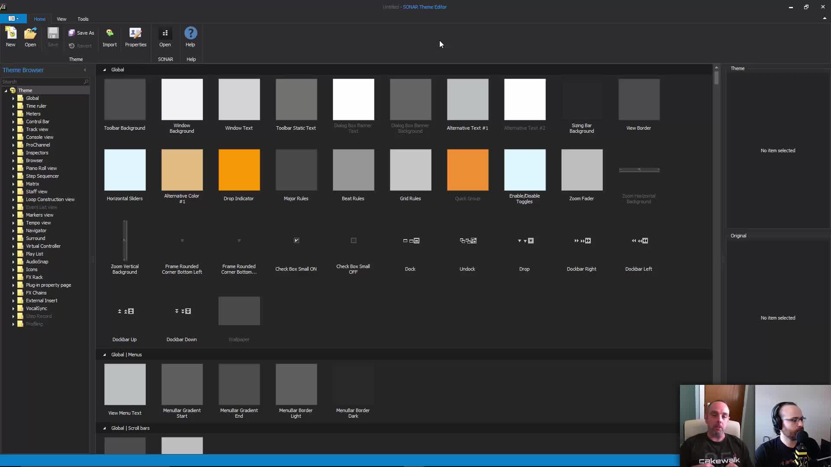The height and width of the screenshot is (467, 831).
Task: Select the Dockbar Right icon item
Action: 582,241
